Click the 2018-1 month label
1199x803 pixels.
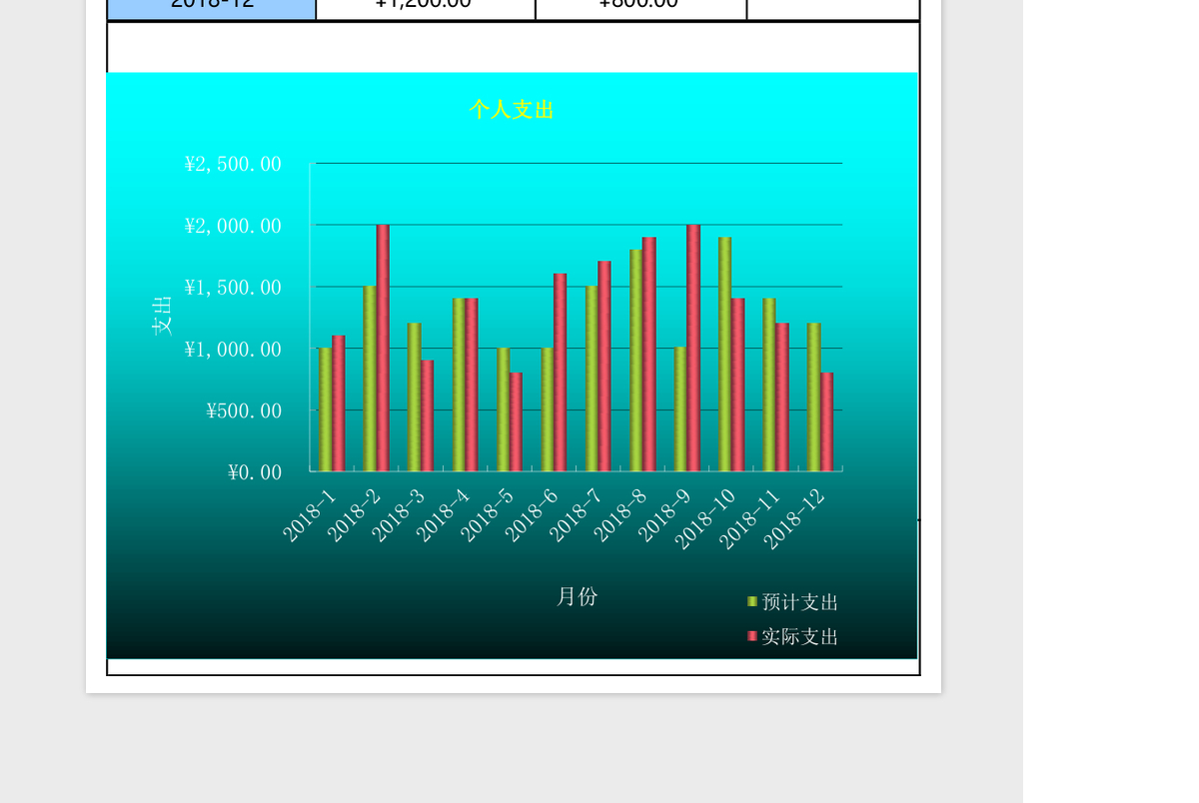pyautogui.click(x=310, y=515)
